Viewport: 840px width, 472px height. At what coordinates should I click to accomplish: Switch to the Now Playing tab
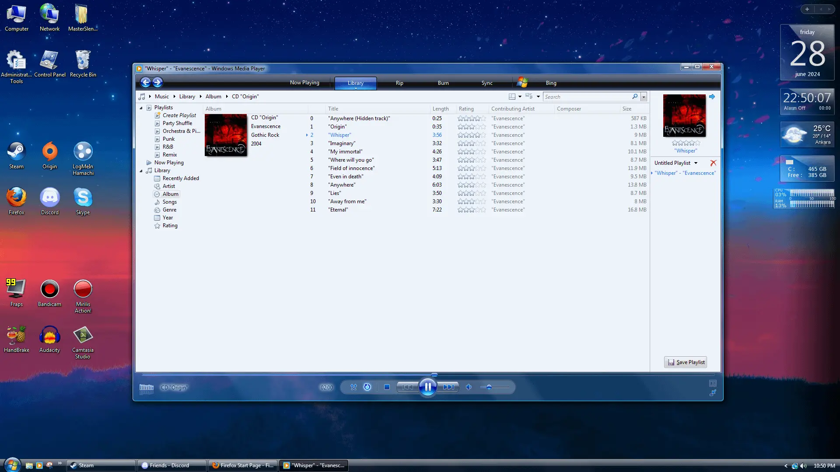coord(304,83)
